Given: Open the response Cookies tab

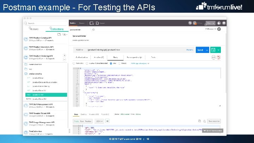Looking at the screenshot, I should (x=84, y=114).
